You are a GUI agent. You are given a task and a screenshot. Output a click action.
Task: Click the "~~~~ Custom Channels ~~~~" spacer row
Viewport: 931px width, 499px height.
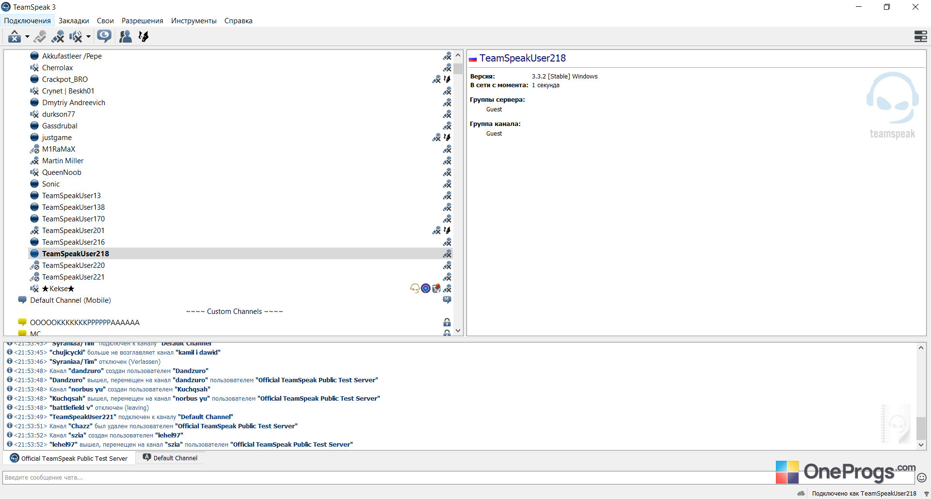(x=235, y=312)
